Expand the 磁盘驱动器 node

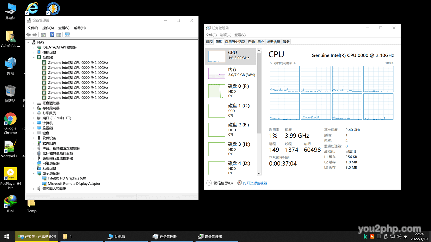(x=34, y=103)
